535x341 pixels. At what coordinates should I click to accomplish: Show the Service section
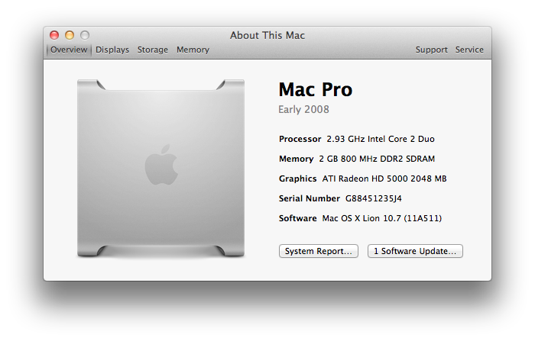(x=469, y=50)
